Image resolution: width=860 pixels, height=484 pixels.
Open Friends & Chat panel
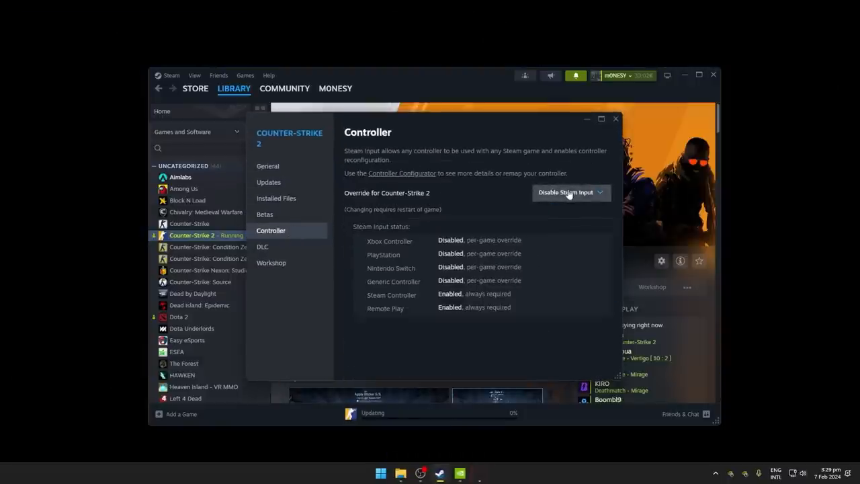685,414
